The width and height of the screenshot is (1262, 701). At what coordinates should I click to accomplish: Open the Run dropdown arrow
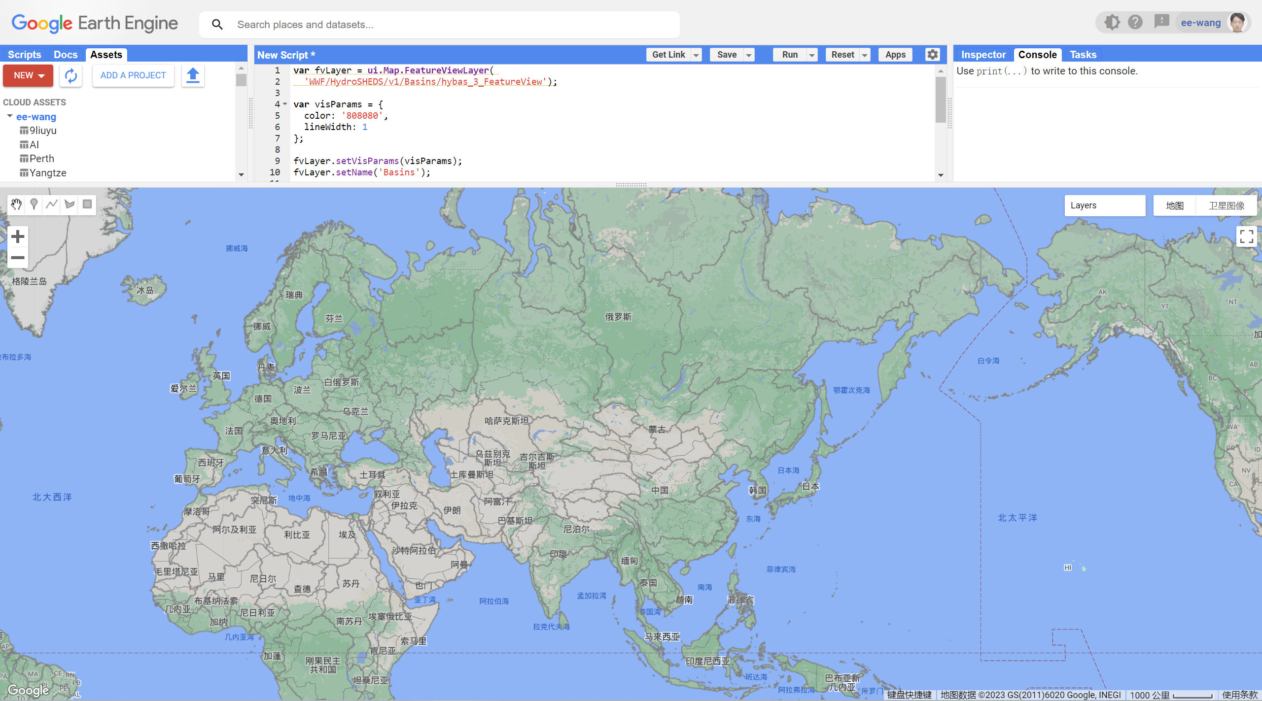pyautogui.click(x=812, y=55)
